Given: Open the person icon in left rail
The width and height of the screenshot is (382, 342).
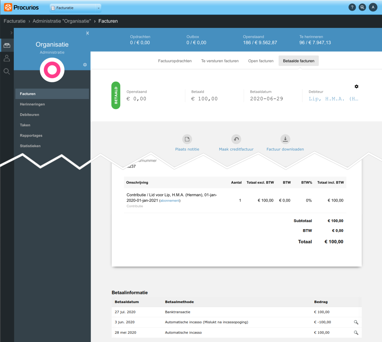Looking at the screenshot, I should pos(7,58).
